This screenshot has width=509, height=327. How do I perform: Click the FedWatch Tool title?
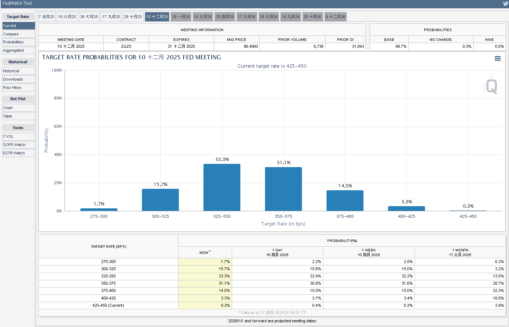[17, 3]
